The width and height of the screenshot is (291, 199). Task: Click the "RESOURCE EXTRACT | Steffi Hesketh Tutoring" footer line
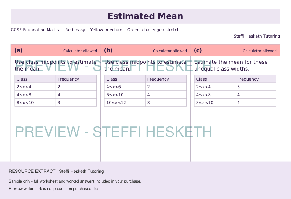56,171
